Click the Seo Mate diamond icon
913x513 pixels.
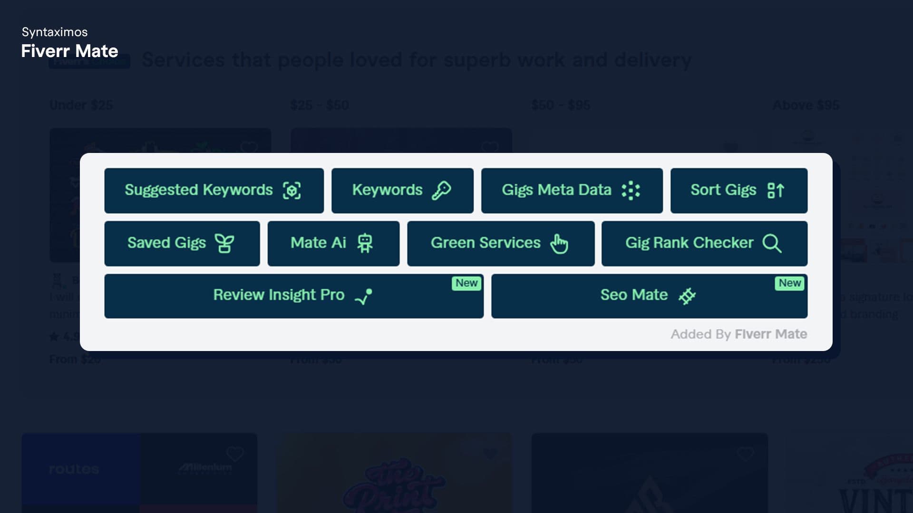(687, 296)
